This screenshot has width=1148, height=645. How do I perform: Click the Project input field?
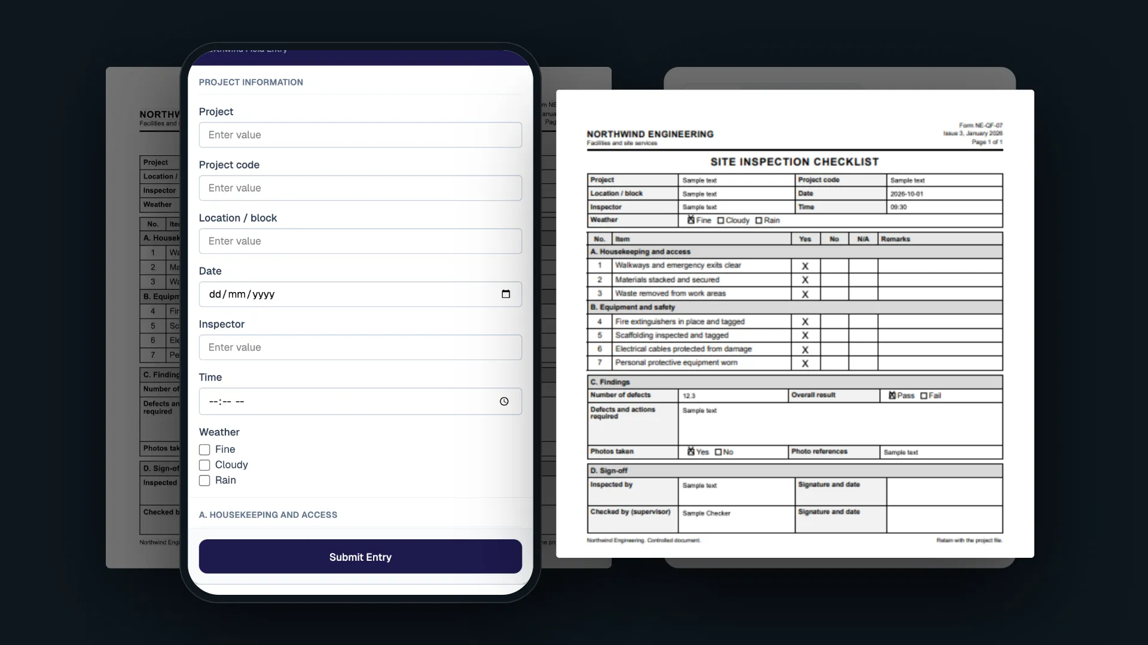360,135
